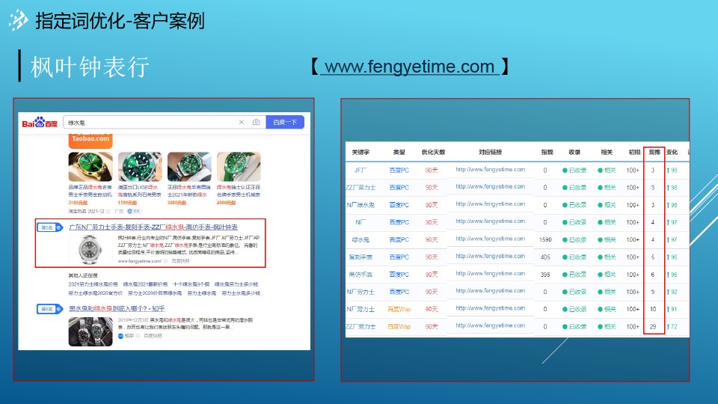Open Baidu image search camera icon
This screenshot has width=718, height=404.
point(256,122)
